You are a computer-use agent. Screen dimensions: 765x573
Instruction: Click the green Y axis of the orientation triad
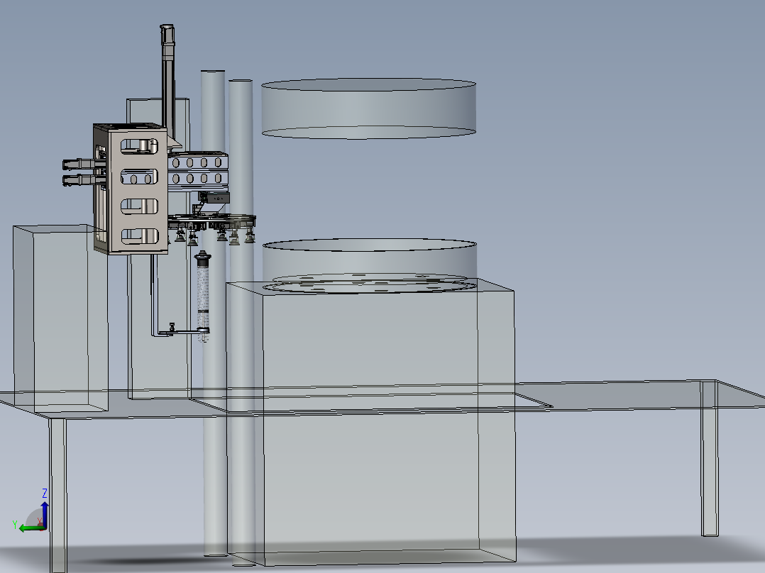pyautogui.click(x=31, y=528)
